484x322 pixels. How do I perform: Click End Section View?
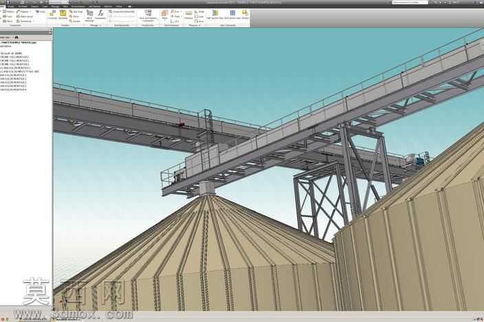pyautogui.click(x=232, y=14)
